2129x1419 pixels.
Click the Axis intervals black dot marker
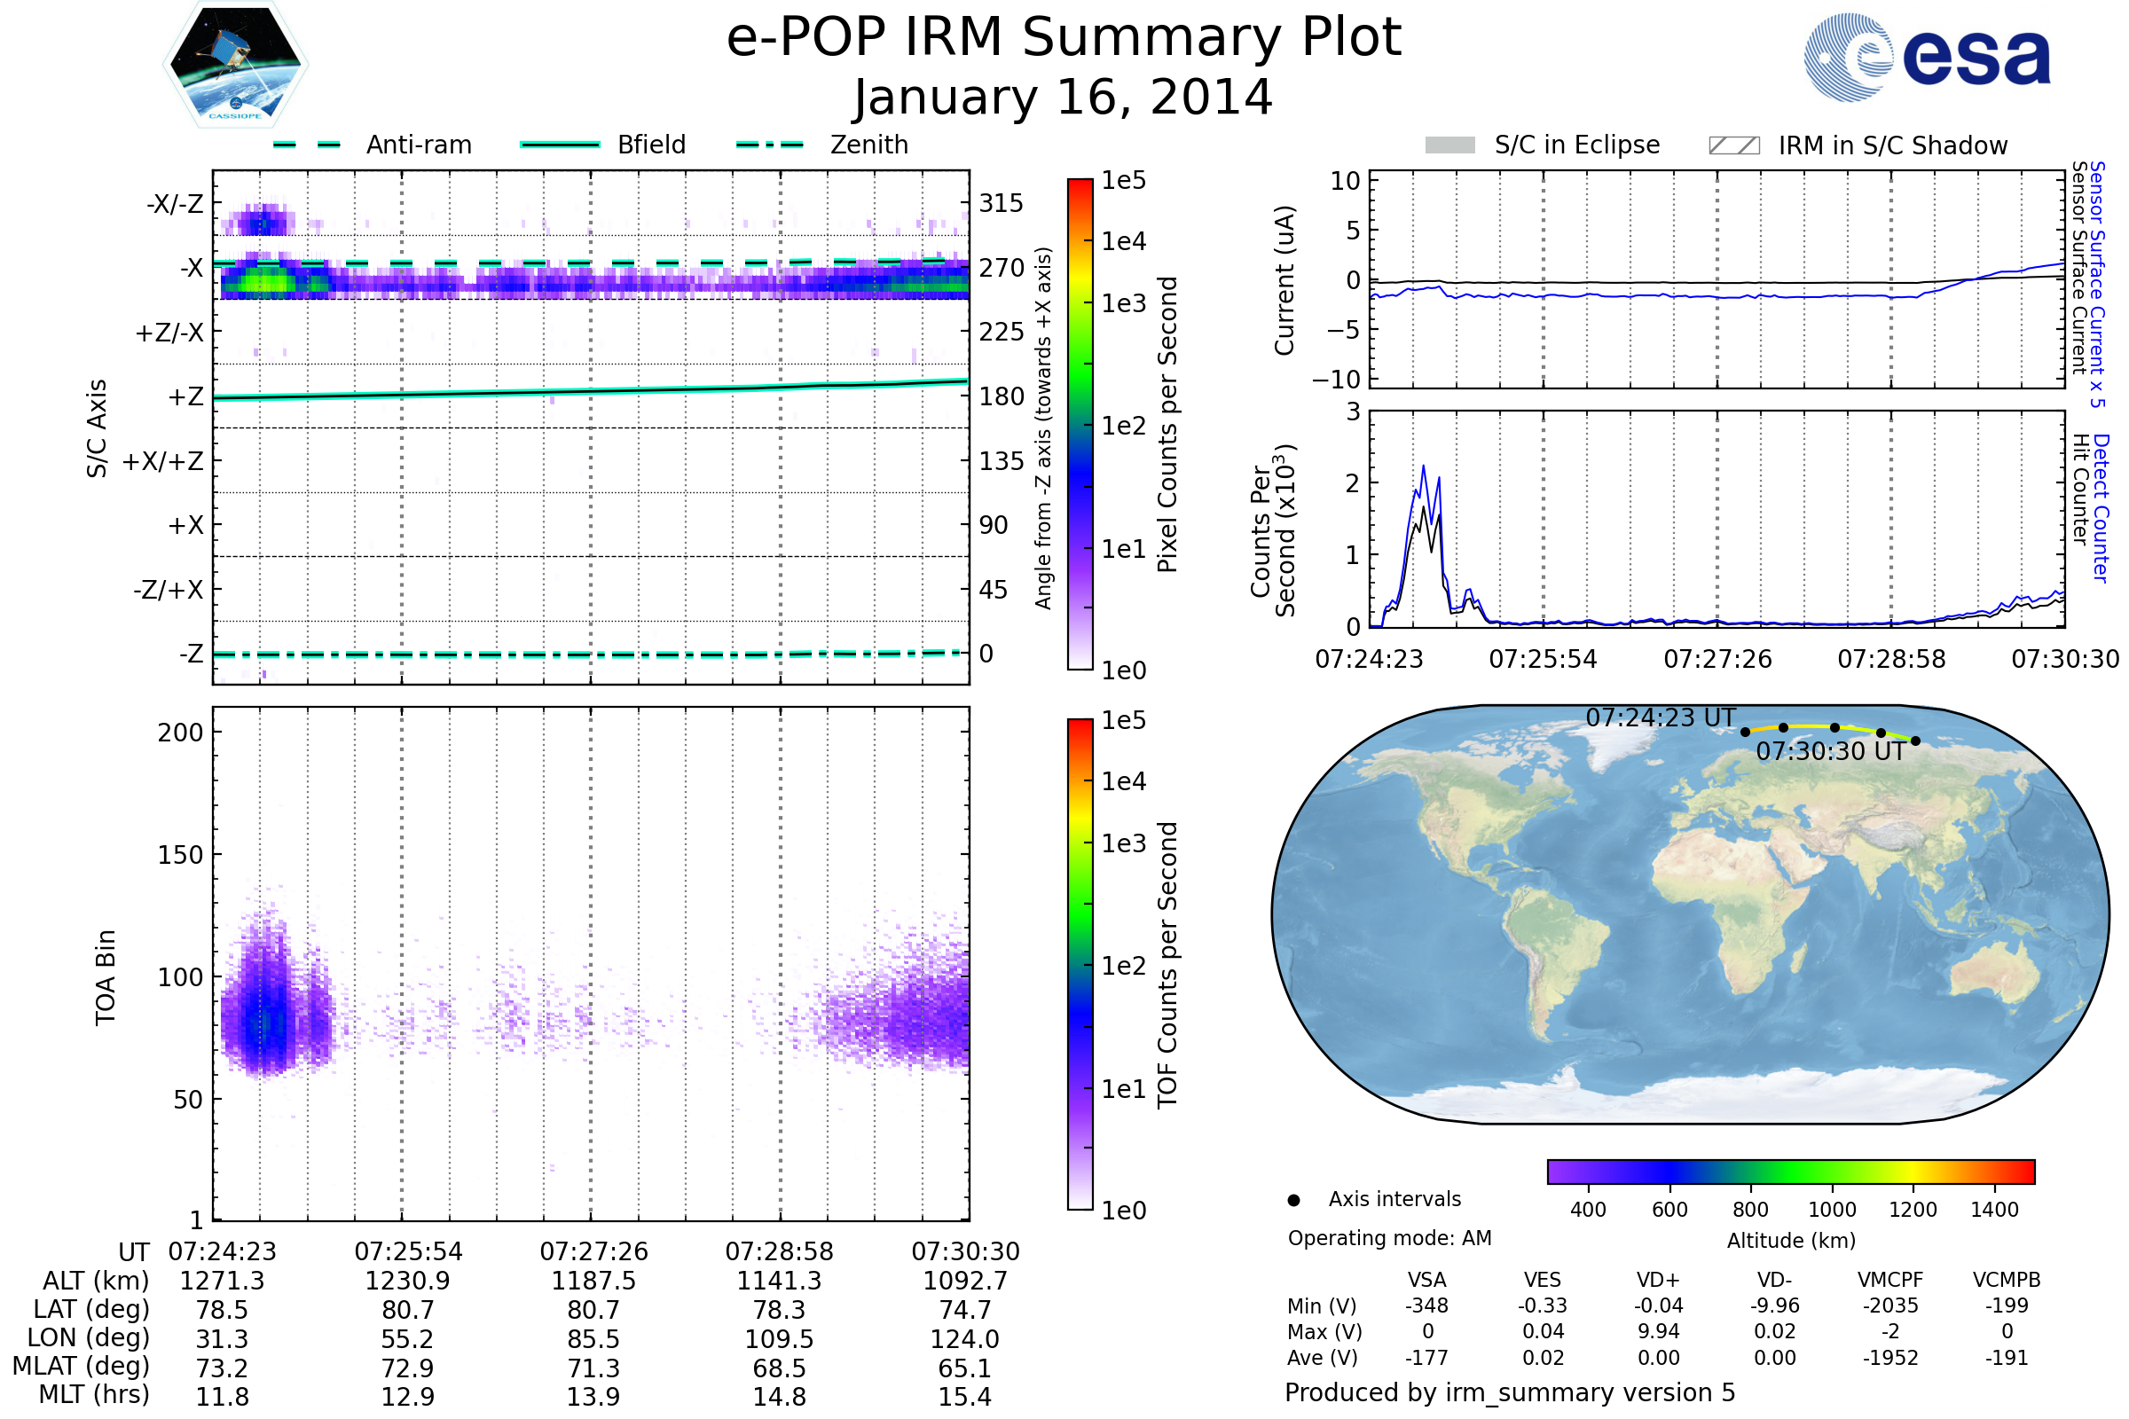pos(1293,1200)
